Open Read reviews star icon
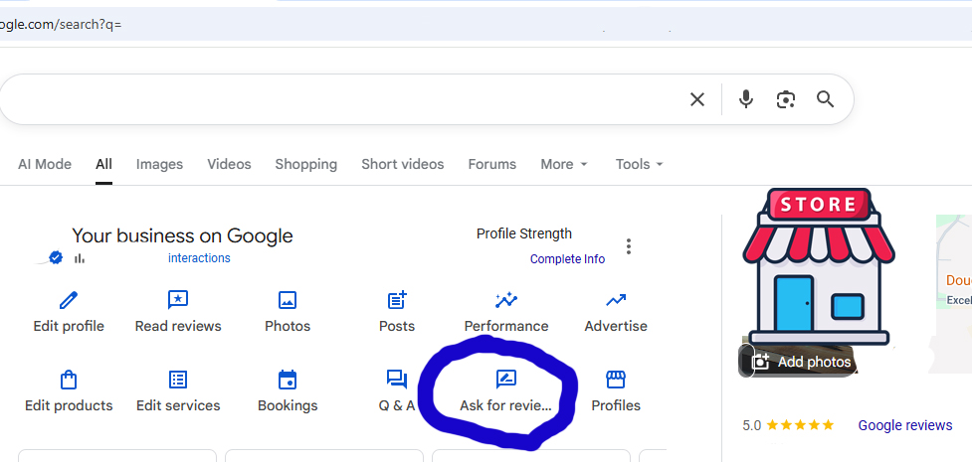972x462 pixels. pos(178,300)
